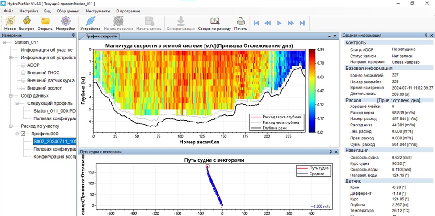Open Настройки settings gear in toolbar
This screenshot has height=216, width=435.
(x=65, y=21)
